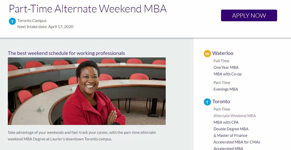Screen dimensions: 291x150
Task: Select Accelerated MBA for CMAs
Action: point(237,142)
